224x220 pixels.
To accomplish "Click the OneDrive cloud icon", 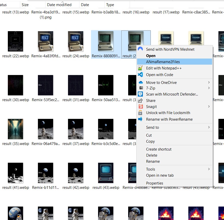I will pyautogui.click(x=141, y=82).
